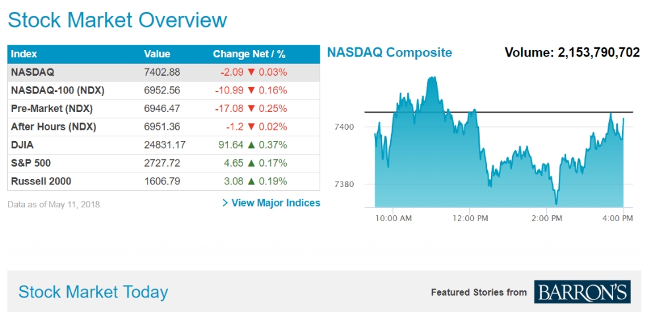The width and height of the screenshot is (659, 312).
Task: Click the Barron's logo
Action: click(582, 292)
